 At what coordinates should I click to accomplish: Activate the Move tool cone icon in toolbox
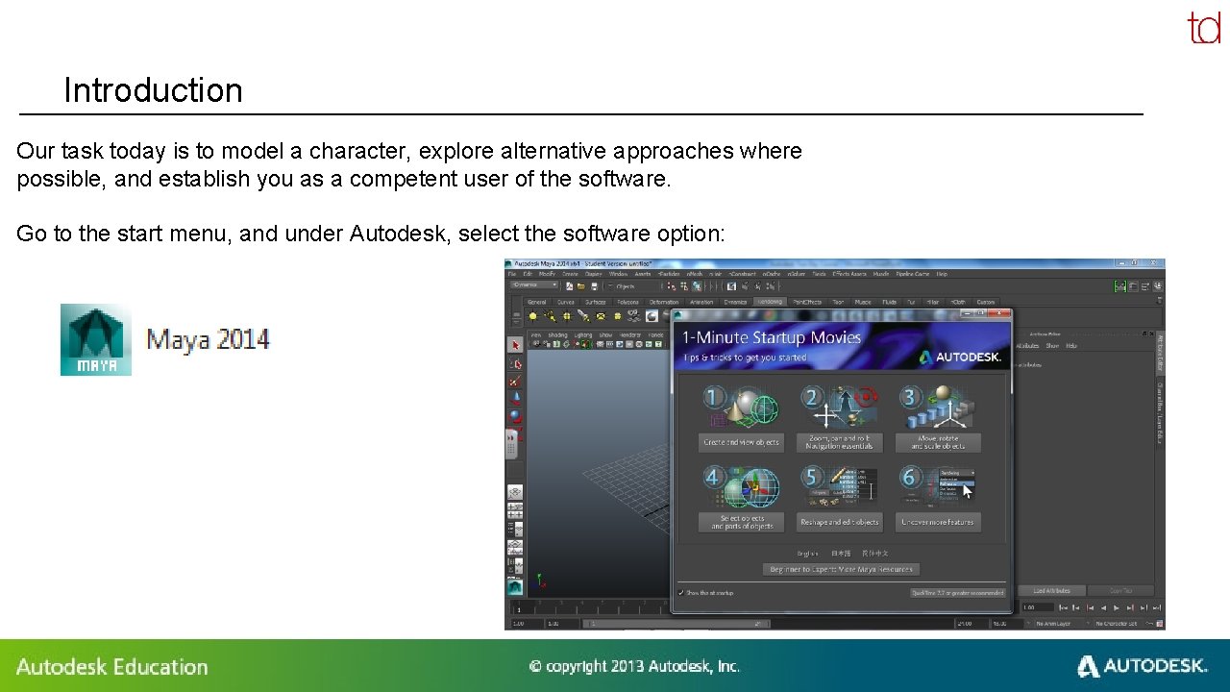click(x=515, y=399)
